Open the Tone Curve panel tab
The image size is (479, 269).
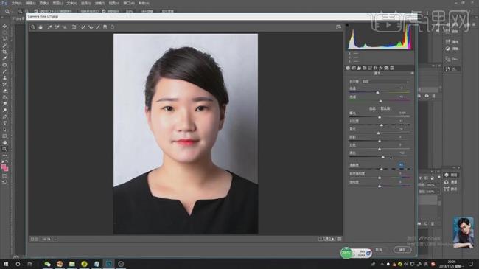pyautogui.click(x=354, y=68)
